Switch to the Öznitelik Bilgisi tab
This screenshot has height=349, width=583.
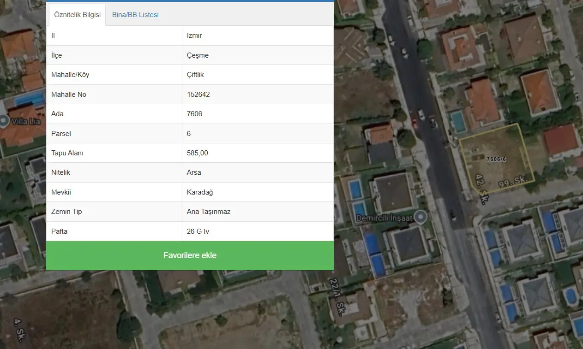[x=77, y=15]
